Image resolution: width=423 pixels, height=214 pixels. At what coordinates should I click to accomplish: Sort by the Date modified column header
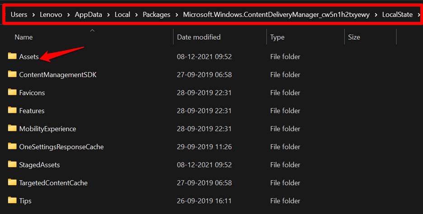199,37
